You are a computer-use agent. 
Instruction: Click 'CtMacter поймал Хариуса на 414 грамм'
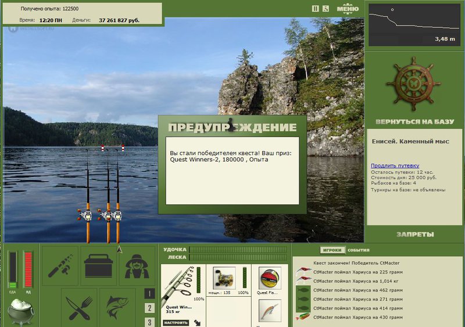(x=358, y=308)
